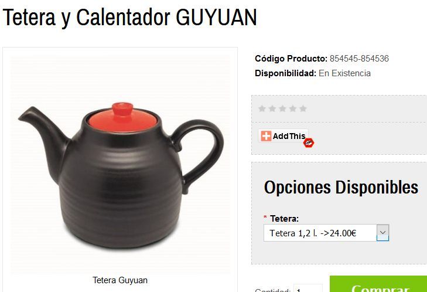Click the orange AddThis plus icon
427x292 pixels.
pos(266,136)
